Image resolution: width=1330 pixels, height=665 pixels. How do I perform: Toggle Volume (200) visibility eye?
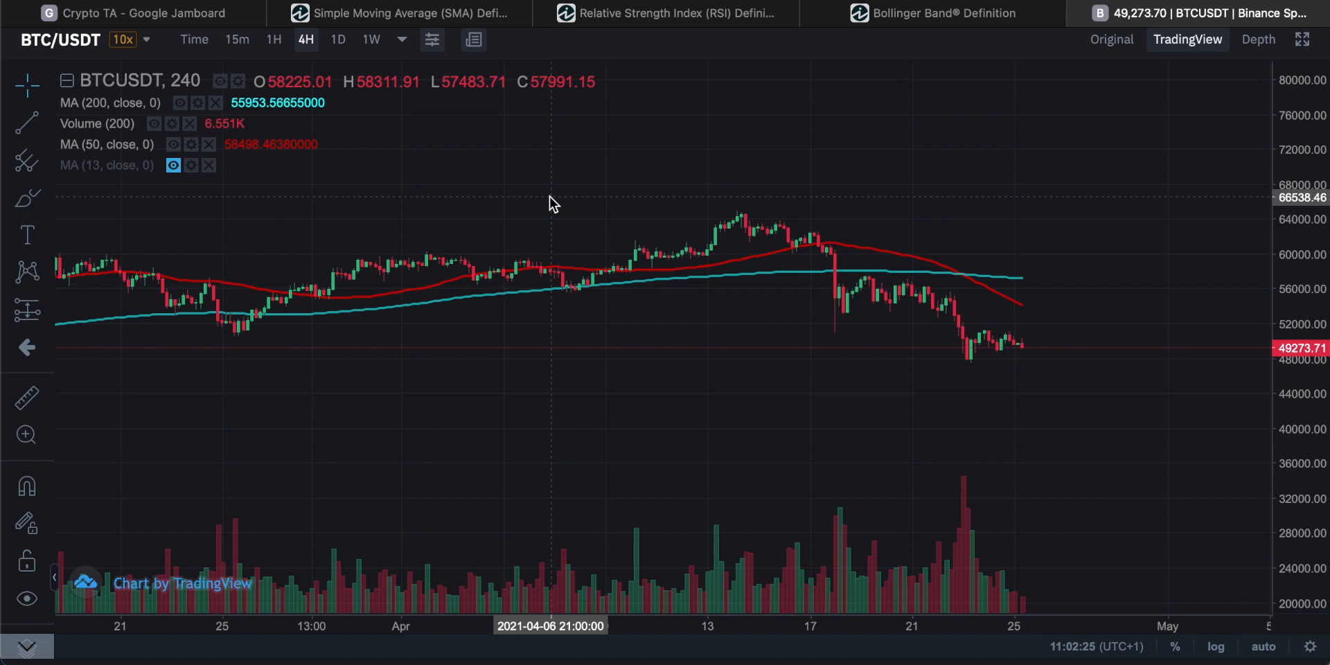tap(154, 124)
